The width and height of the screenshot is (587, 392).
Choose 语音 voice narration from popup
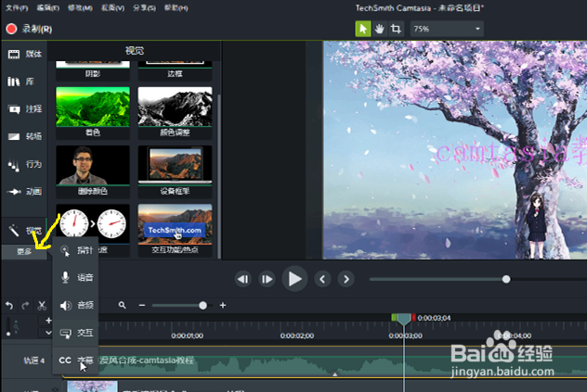[76, 277]
